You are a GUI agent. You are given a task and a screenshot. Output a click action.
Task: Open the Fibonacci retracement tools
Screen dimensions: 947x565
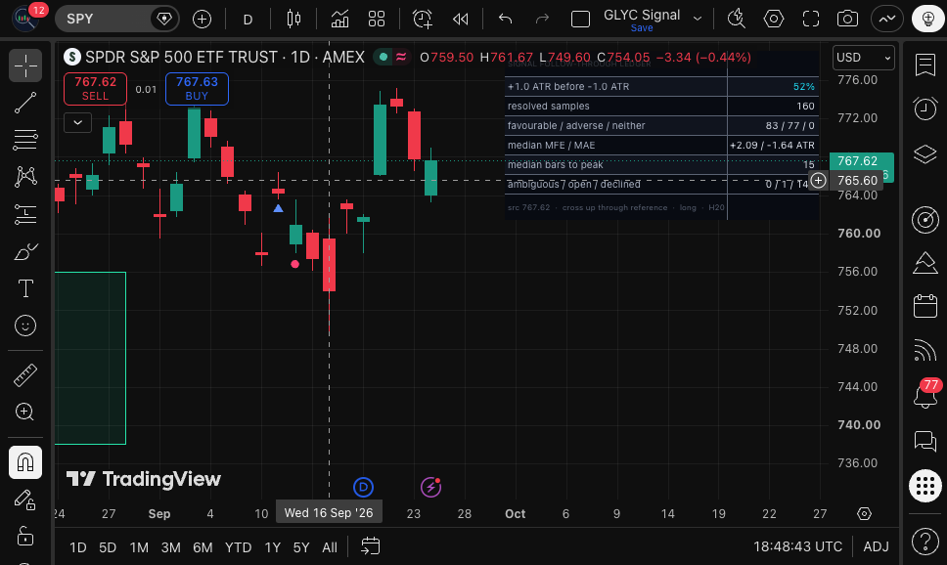pos(25,140)
